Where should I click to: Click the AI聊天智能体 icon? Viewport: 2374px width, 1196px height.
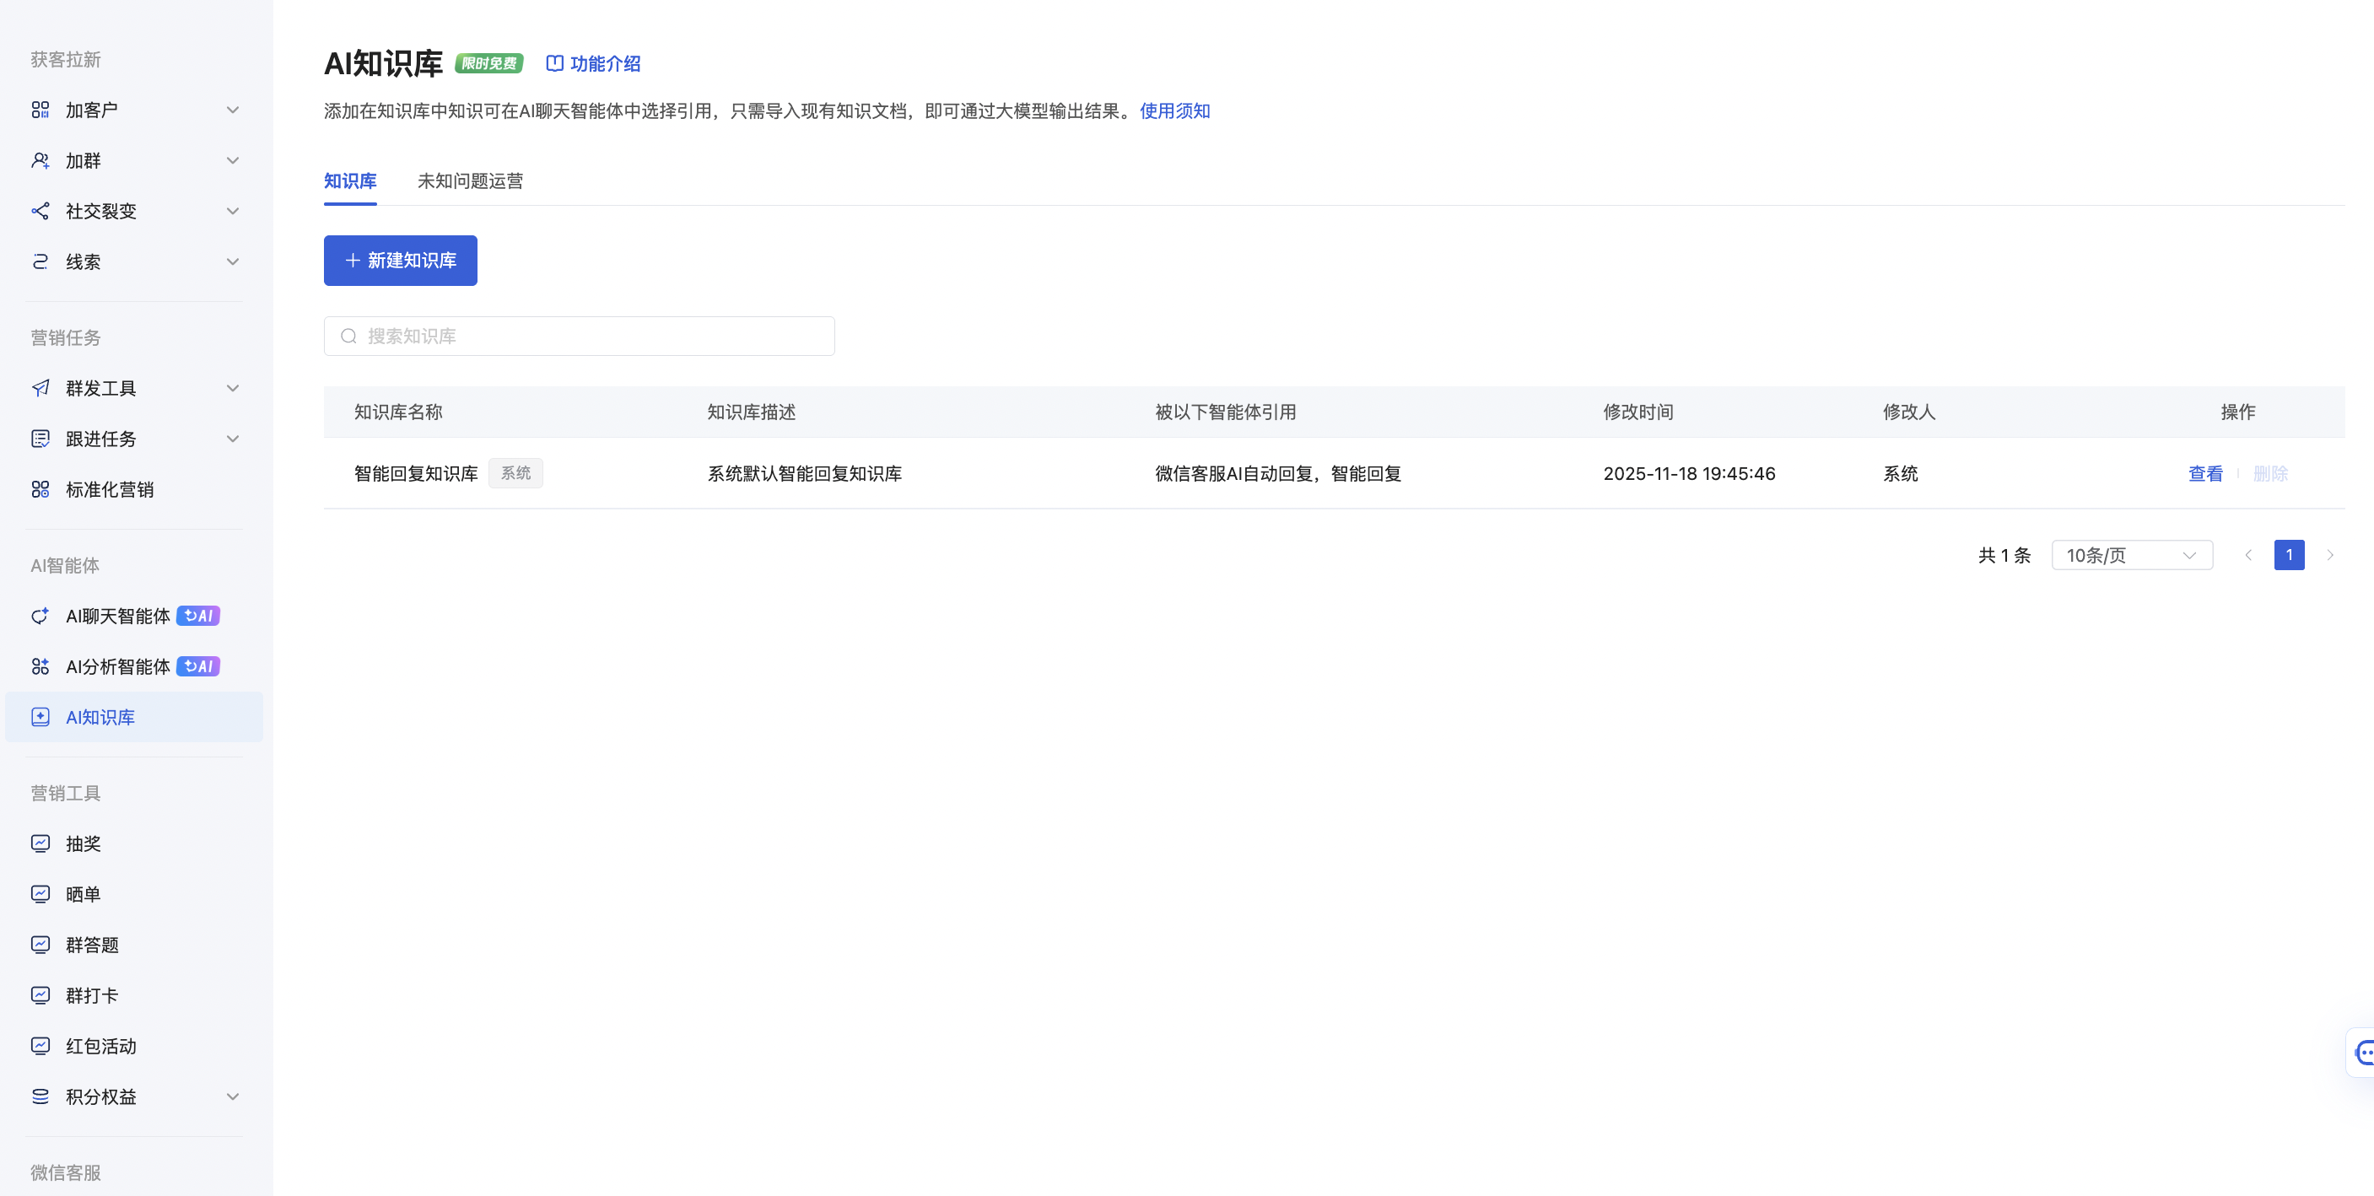40,616
